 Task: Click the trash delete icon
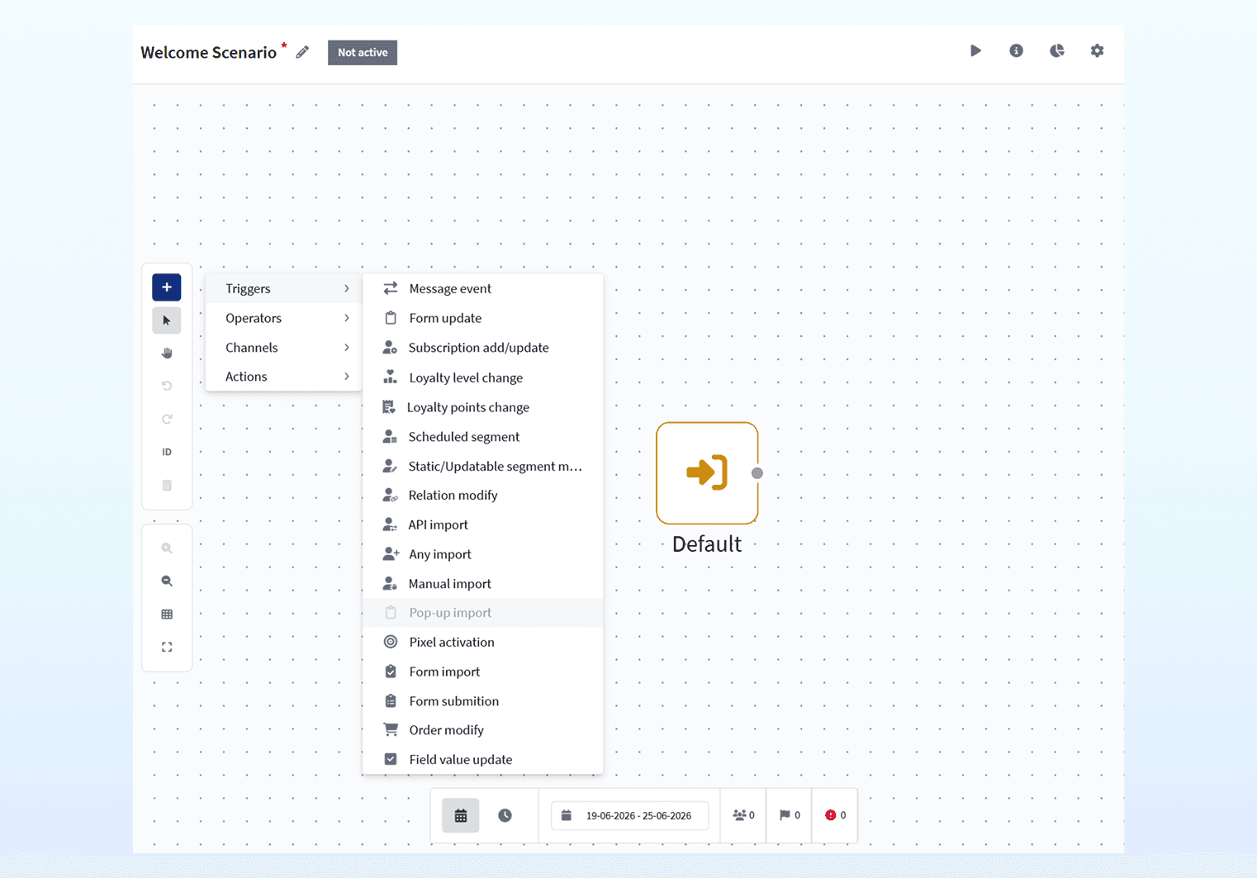pyautogui.click(x=167, y=485)
